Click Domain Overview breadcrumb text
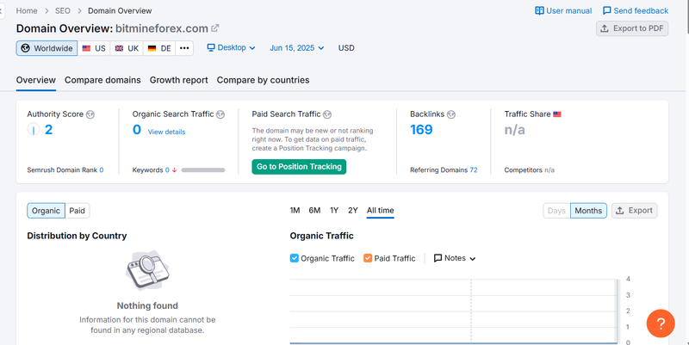Viewport: 689px width, 345px height. (x=120, y=10)
